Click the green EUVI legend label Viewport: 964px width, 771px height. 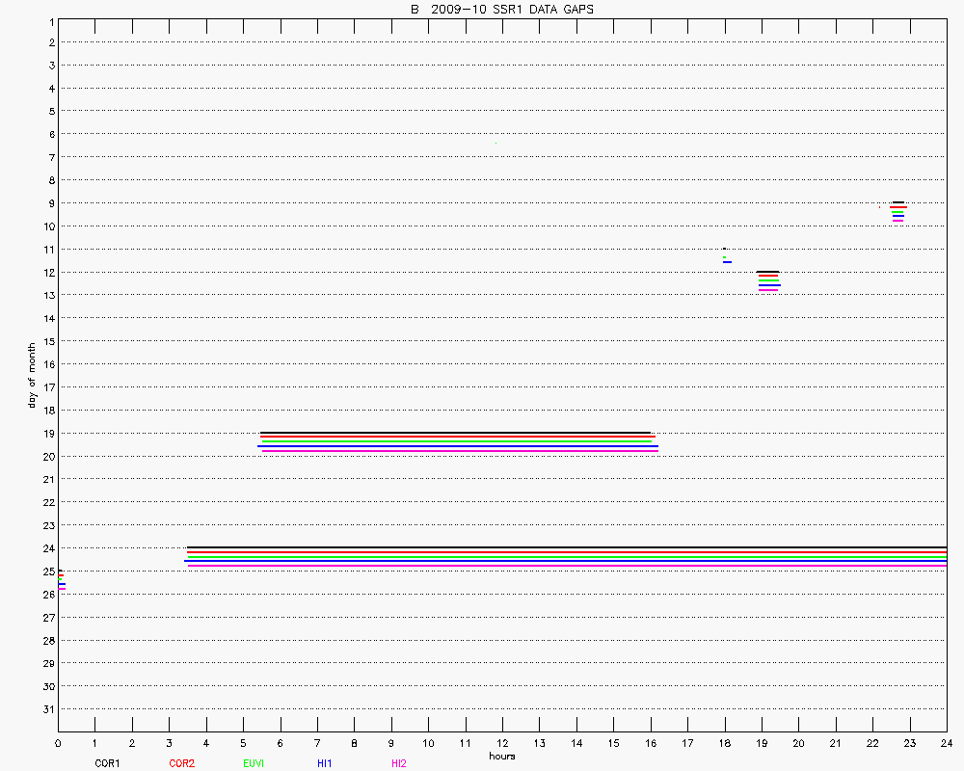click(x=254, y=763)
